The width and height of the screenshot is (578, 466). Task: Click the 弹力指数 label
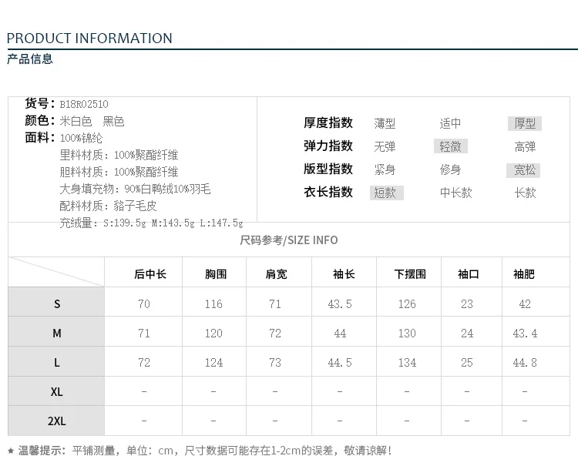click(328, 146)
